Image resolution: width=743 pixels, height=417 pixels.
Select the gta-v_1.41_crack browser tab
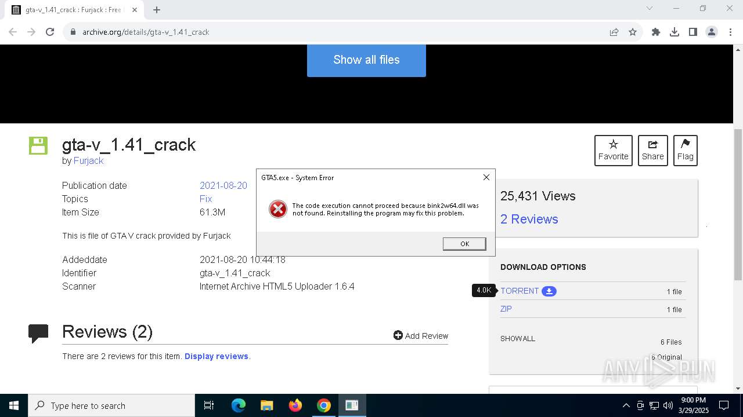point(73,10)
